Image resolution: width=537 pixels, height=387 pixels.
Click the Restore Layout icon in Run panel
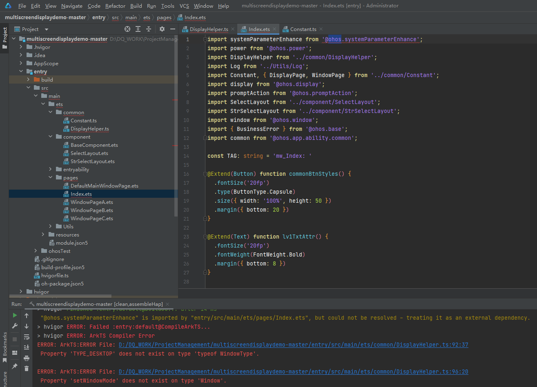coord(15,352)
